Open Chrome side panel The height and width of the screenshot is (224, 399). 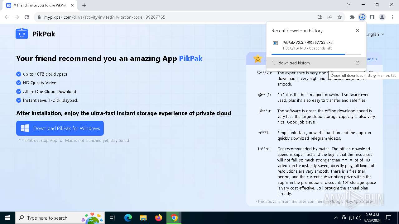372,17
